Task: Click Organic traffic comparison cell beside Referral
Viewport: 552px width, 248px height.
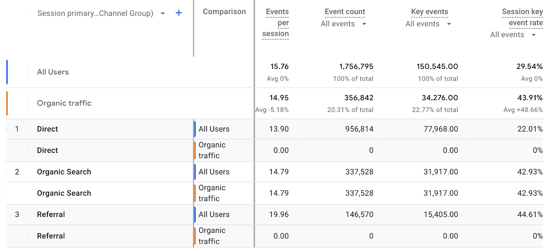Action: click(x=212, y=236)
